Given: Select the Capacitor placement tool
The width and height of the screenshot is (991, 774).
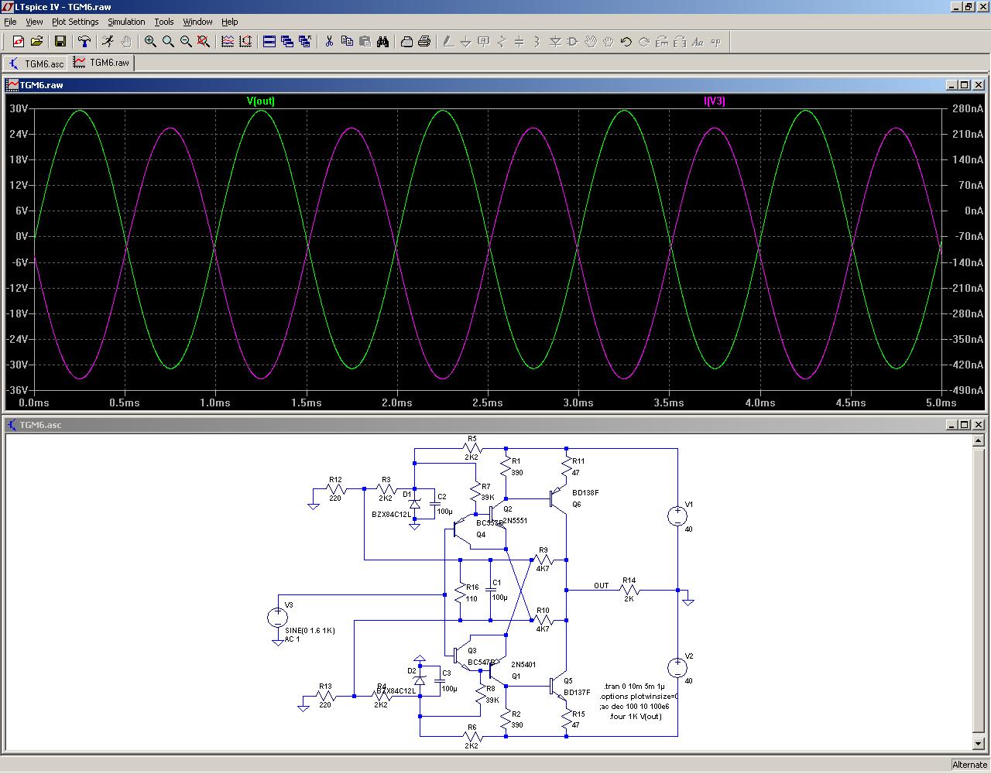Looking at the screenshot, I should (x=520, y=42).
